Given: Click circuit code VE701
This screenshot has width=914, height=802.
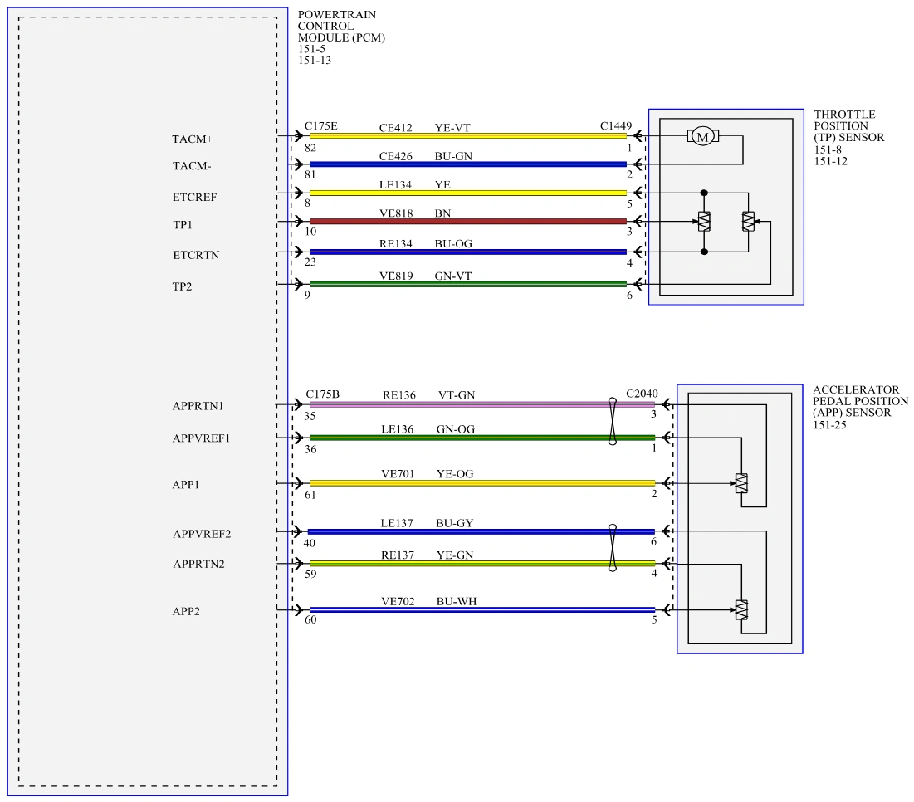Looking at the screenshot, I should (398, 474).
